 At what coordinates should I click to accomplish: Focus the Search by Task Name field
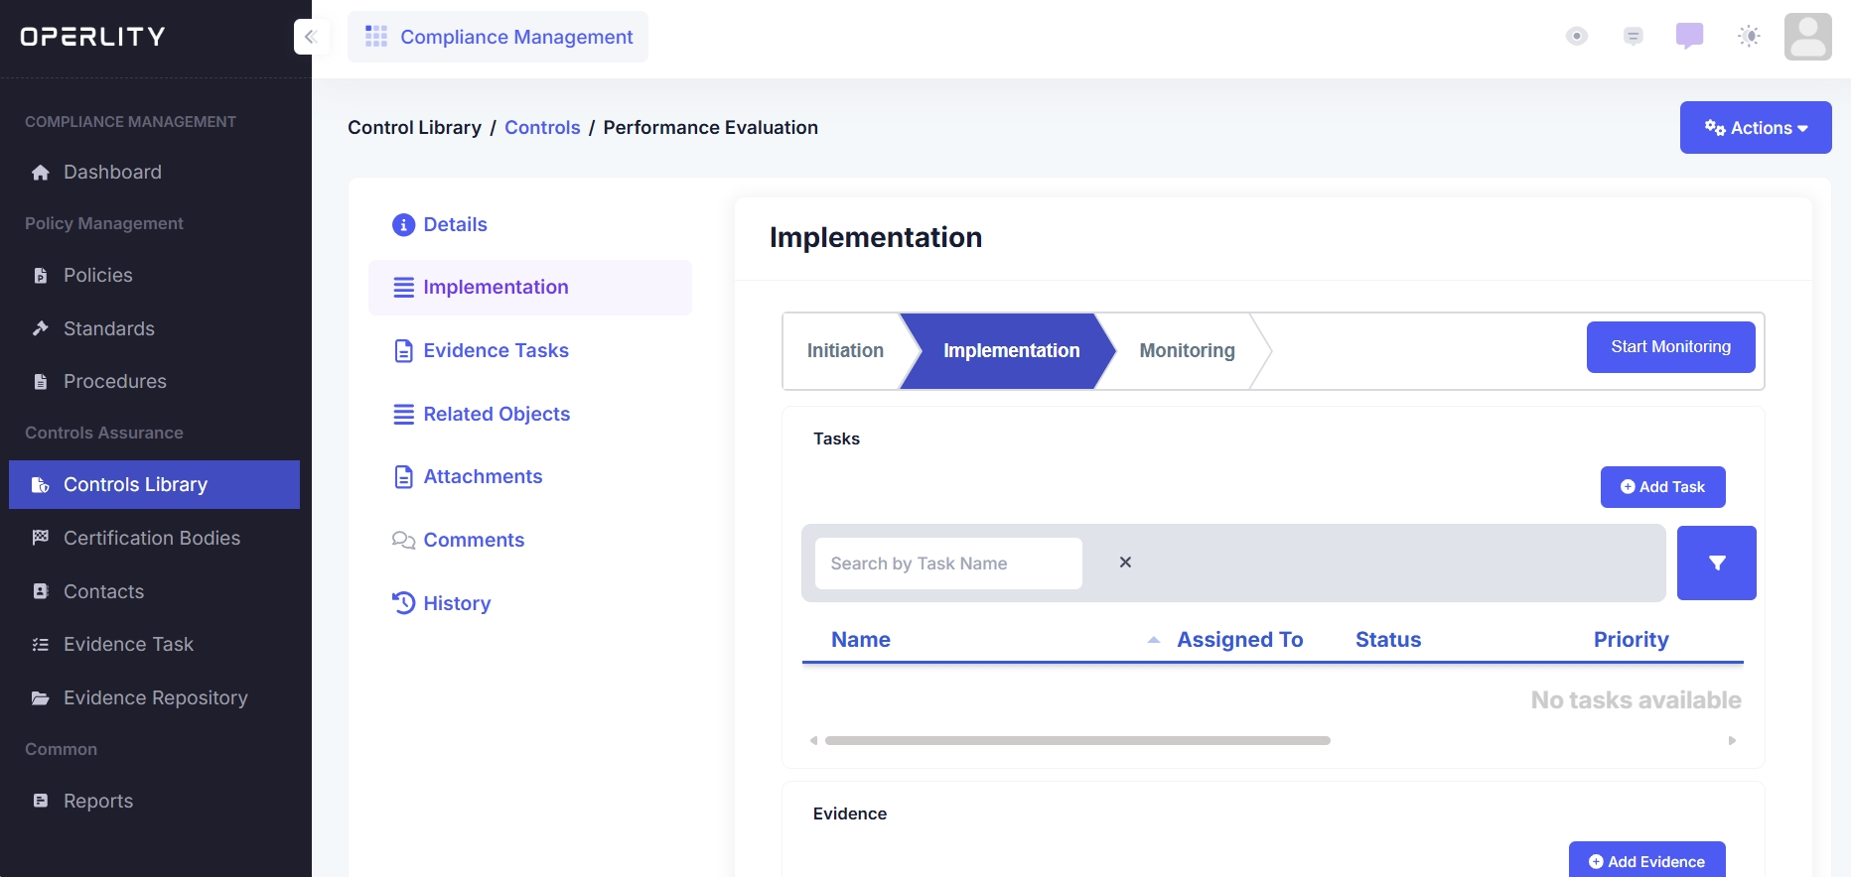(948, 564)
